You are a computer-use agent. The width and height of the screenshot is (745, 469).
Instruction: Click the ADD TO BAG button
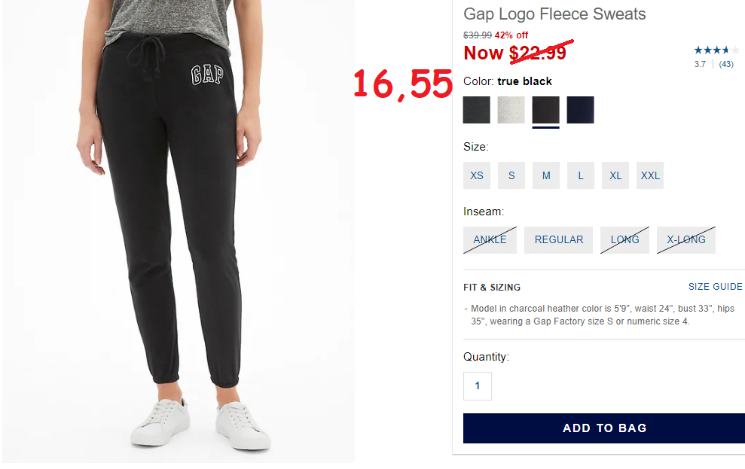pos(604,428)
